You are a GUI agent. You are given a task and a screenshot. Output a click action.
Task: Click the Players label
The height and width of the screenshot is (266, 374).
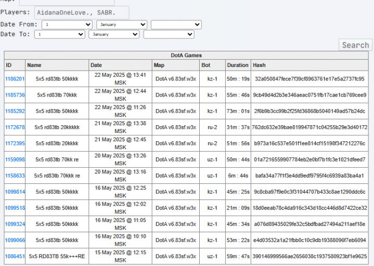[15, 12]
